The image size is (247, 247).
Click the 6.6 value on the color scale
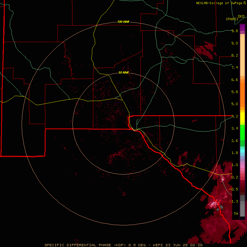point(235,80)
